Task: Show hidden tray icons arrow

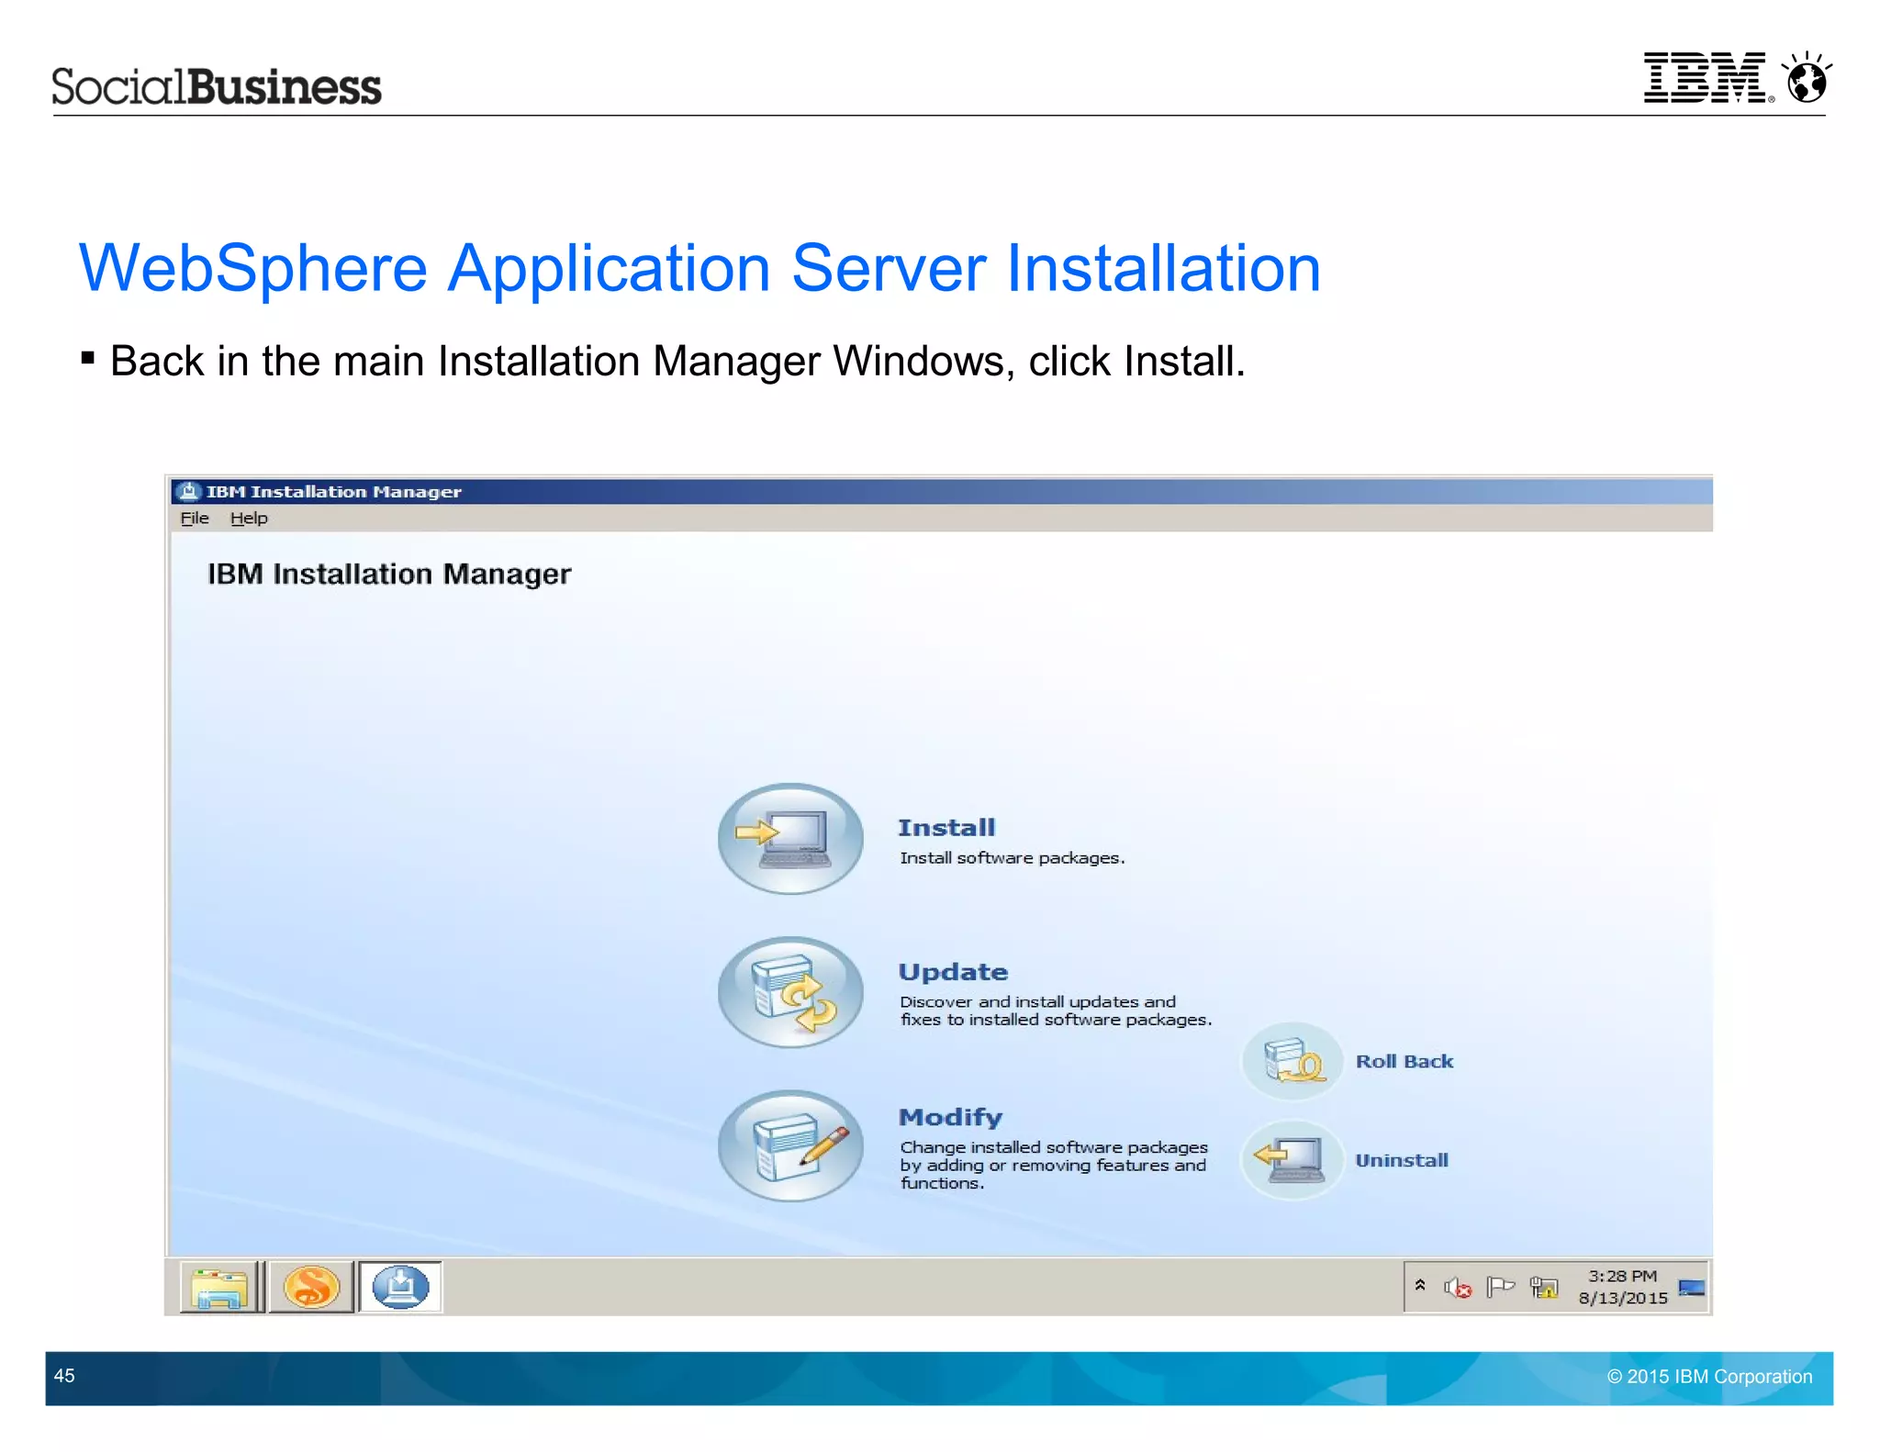Action: click(x=1420, y=1286)
